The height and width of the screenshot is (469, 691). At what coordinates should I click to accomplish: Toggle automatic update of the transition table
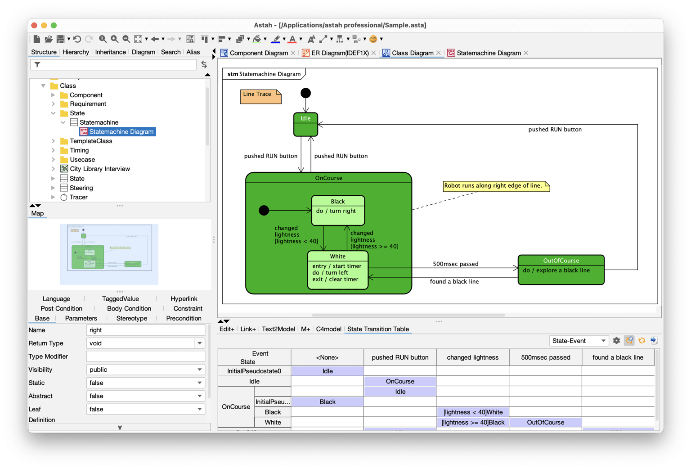pos(629,341)
